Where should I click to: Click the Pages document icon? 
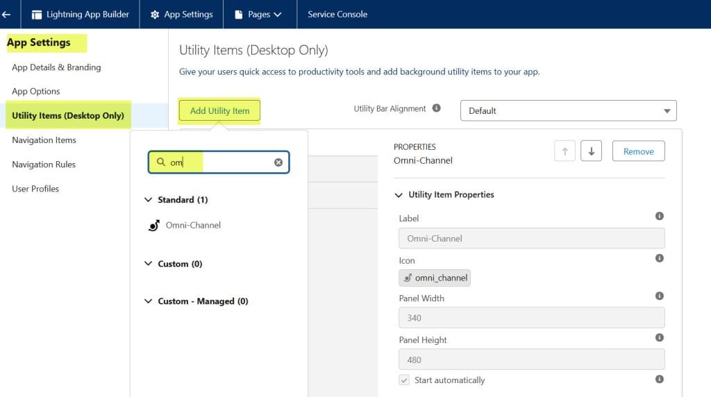(x=239, y=15)
